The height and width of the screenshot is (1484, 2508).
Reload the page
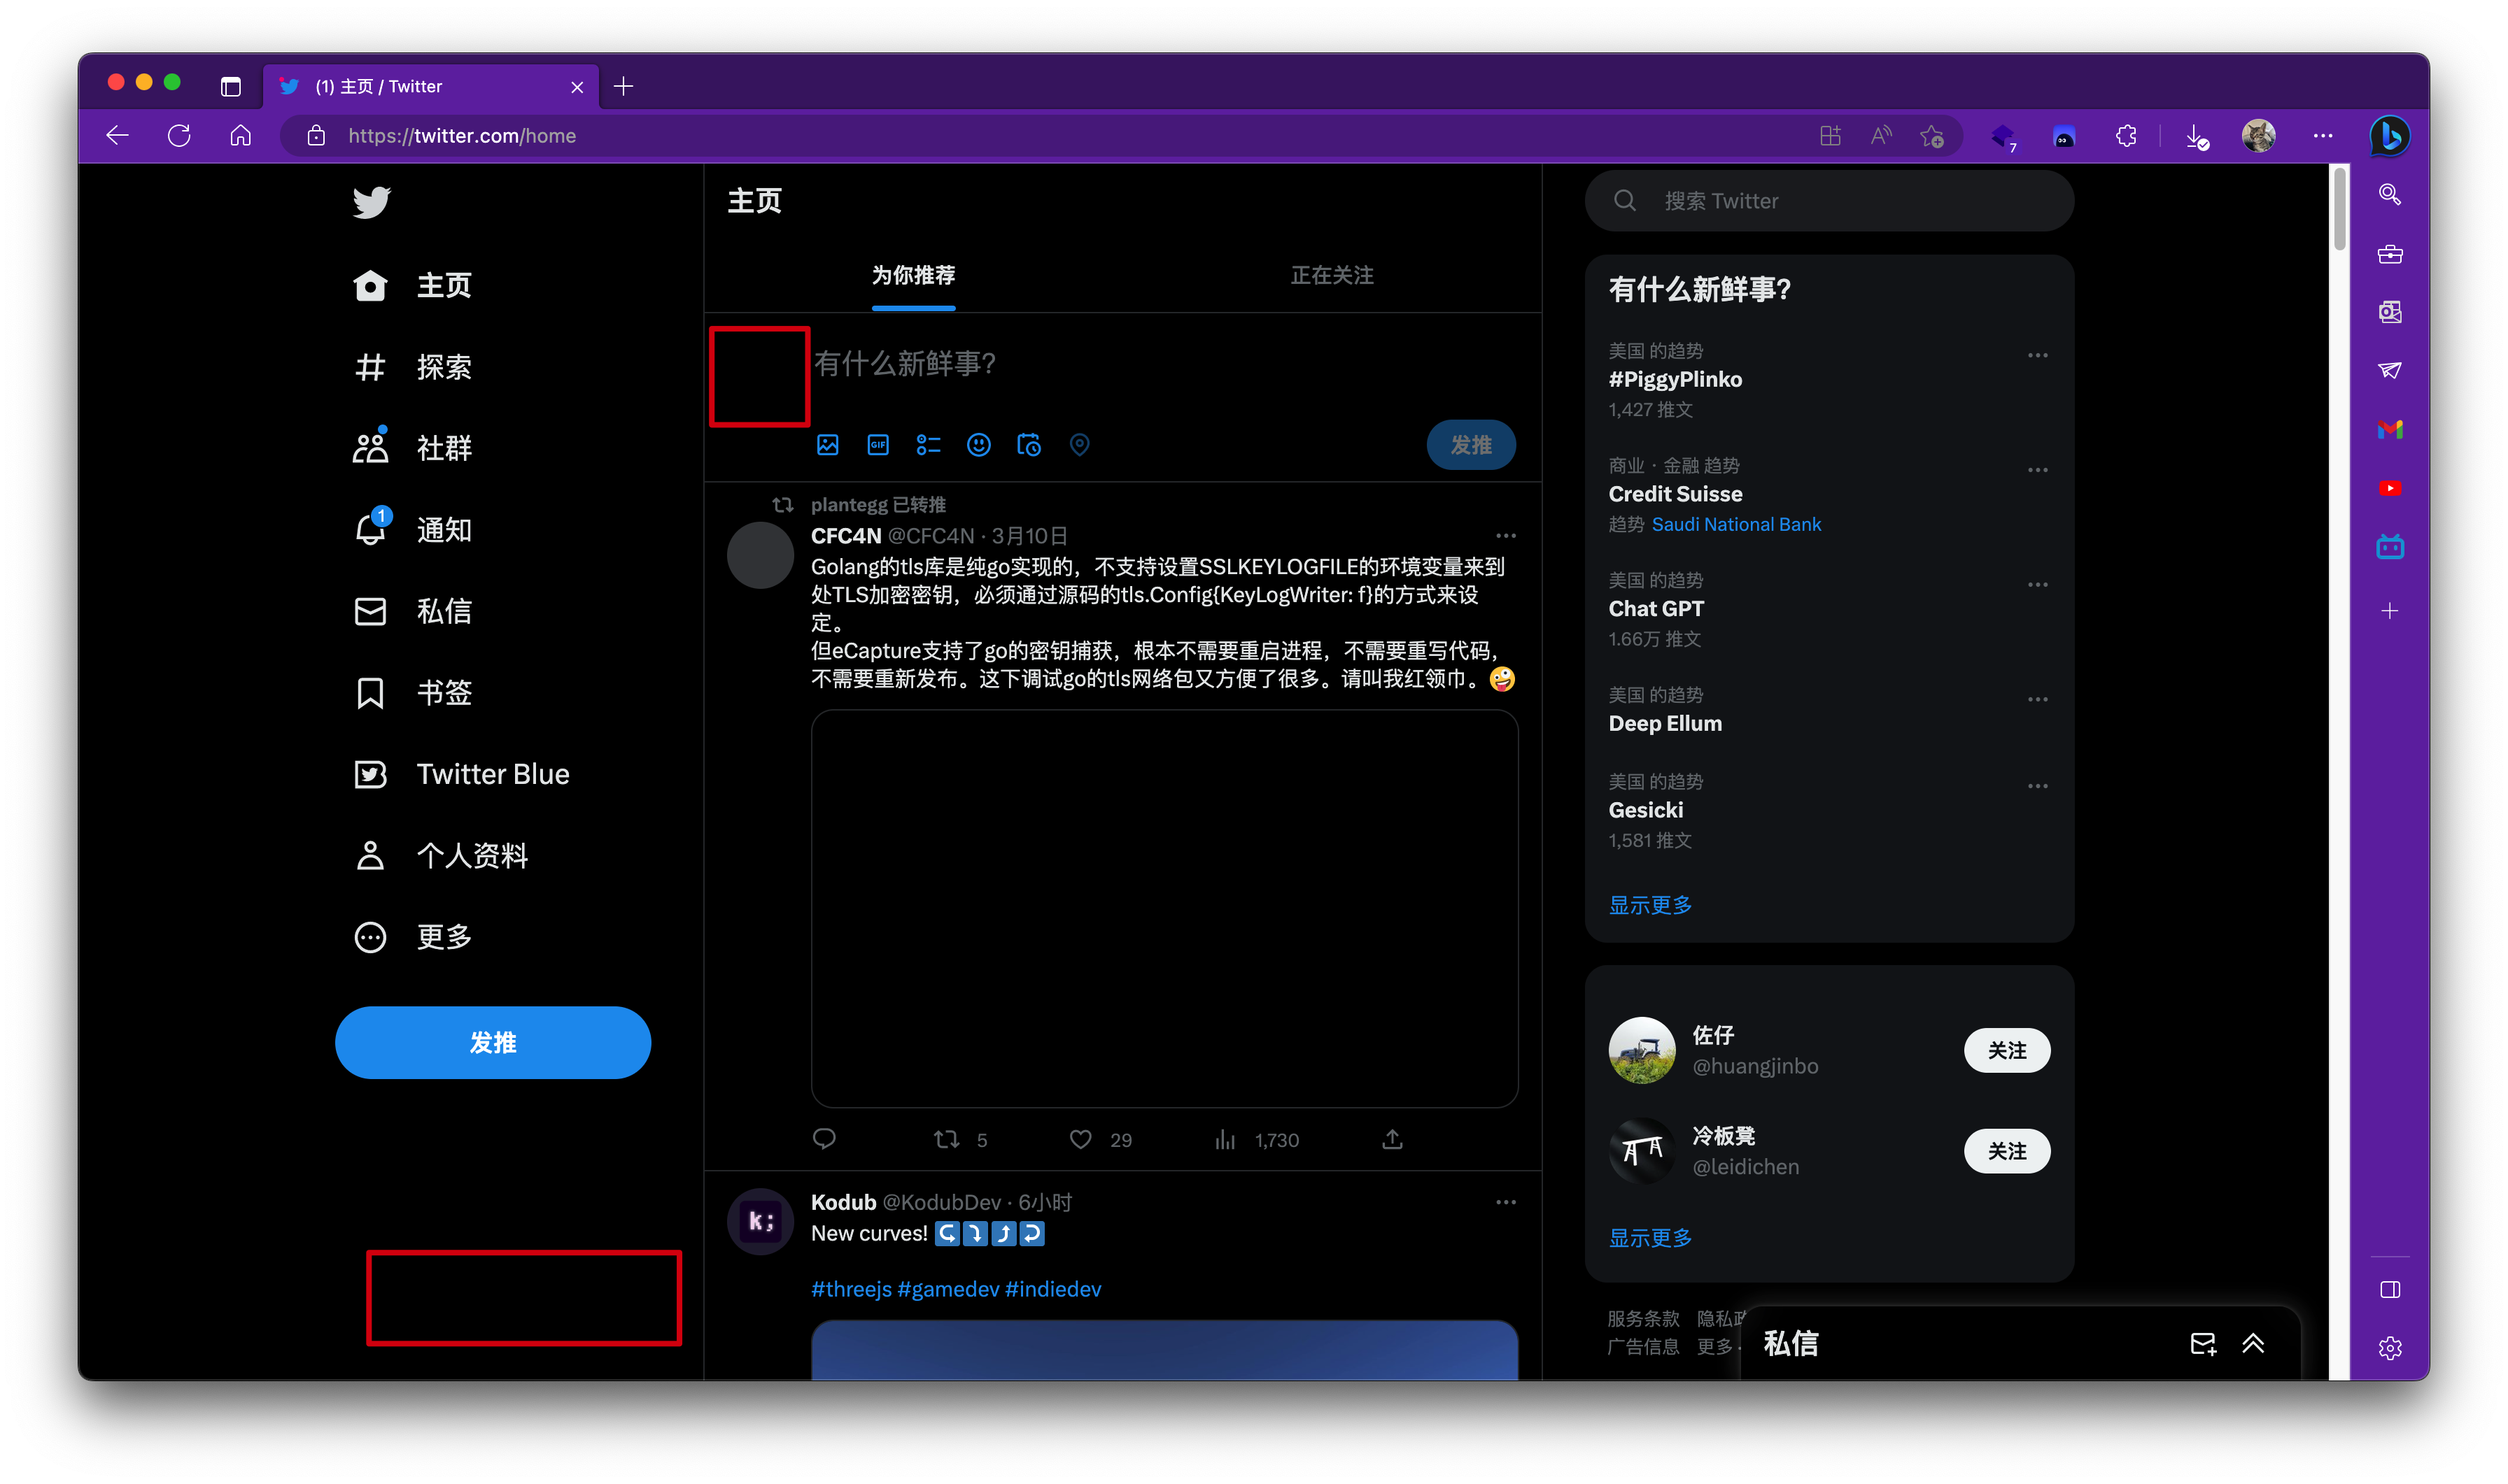[179, 136]
